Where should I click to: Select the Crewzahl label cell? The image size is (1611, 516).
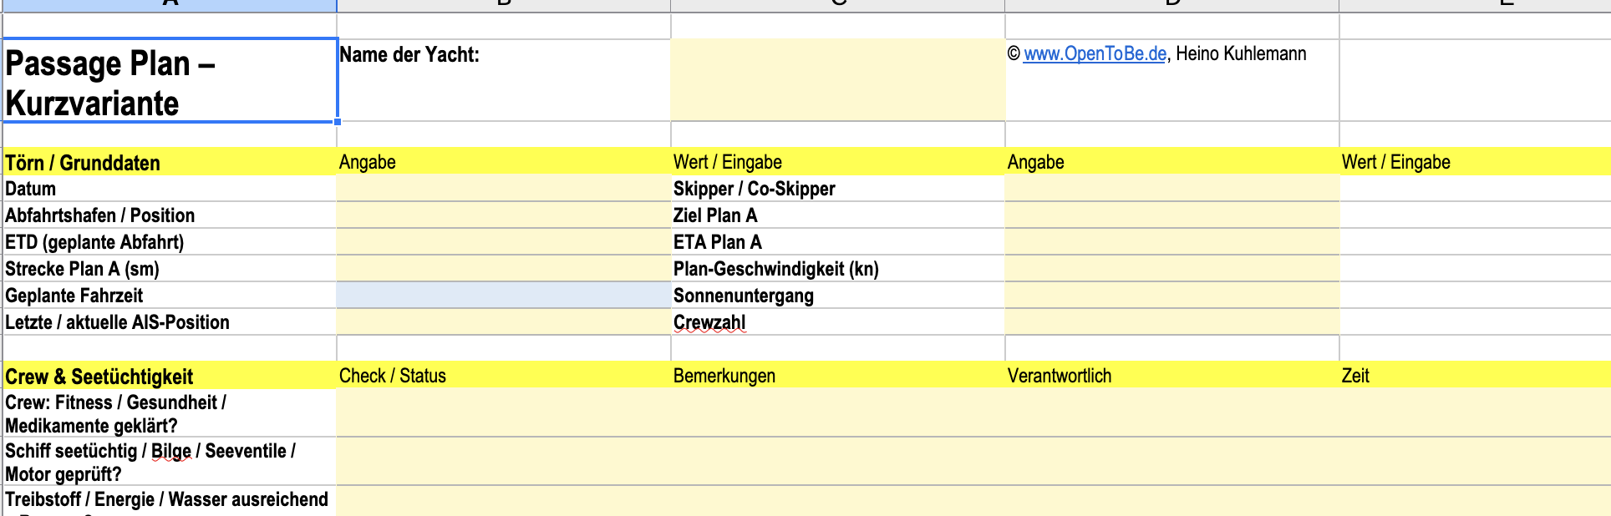coord(837,322)
